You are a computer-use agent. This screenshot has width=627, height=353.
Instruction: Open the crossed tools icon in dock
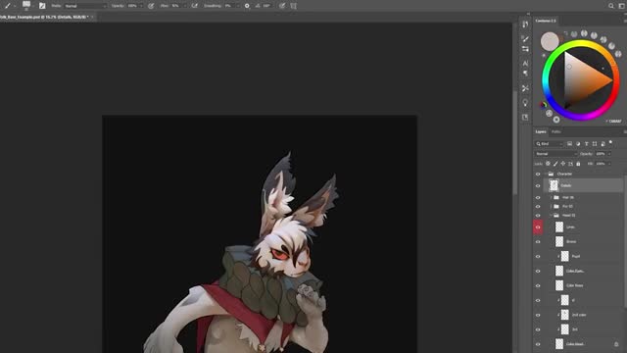pos(525,88)
